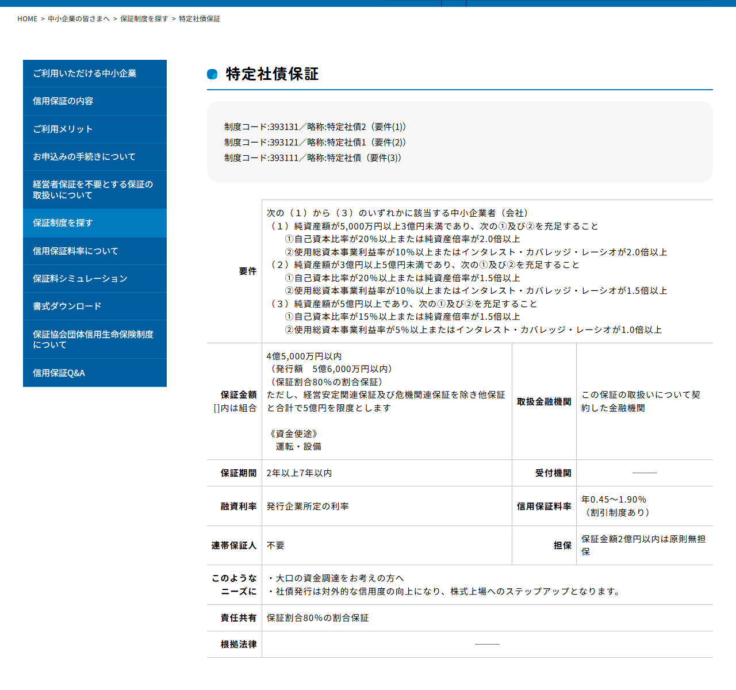The height and width of the screenshot is (690, 736).
Task: Click requirement (3) 純資産額が5億円以上 line
Action: (x=402, y=304)
